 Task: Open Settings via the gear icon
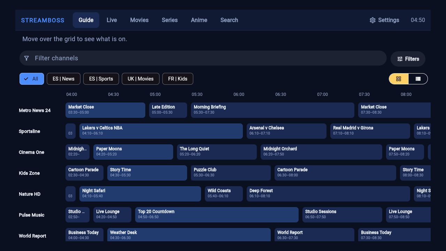click(372, 20)
